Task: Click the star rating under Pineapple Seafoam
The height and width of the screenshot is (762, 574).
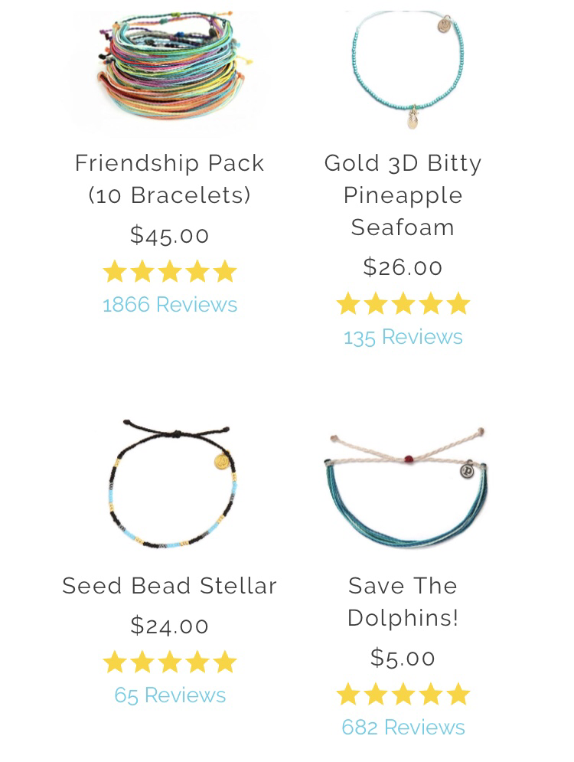Action: pos(403,304)
